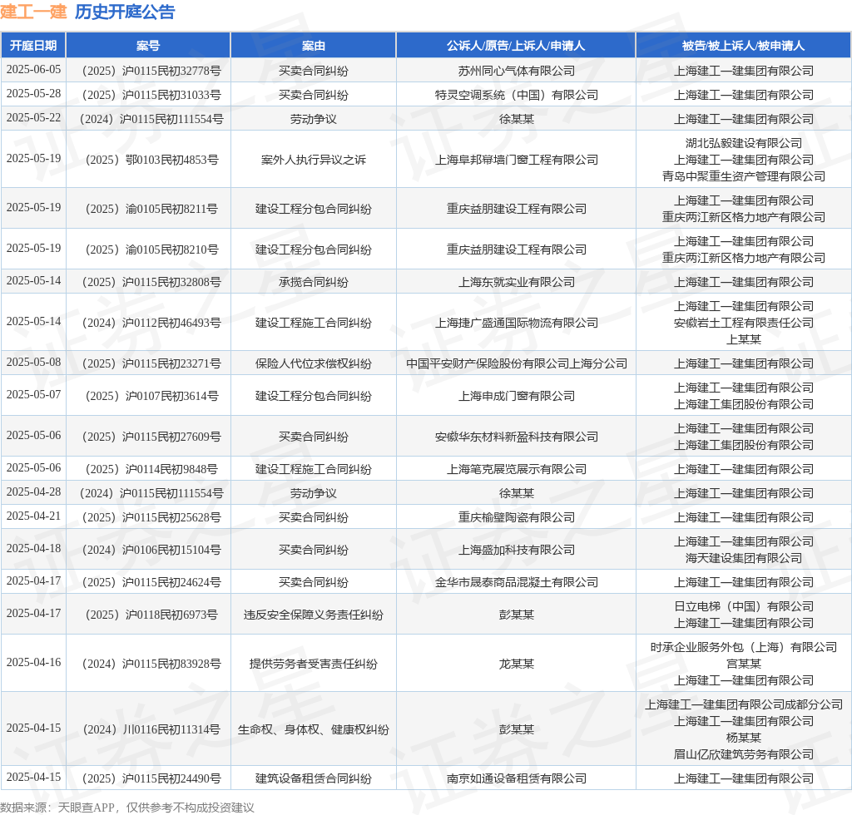Click defendant 青岛中聚重生资产管理有限公司
The height and width of the screenshot is (815, 852).
pyautogui.click(x=743, y=176)
